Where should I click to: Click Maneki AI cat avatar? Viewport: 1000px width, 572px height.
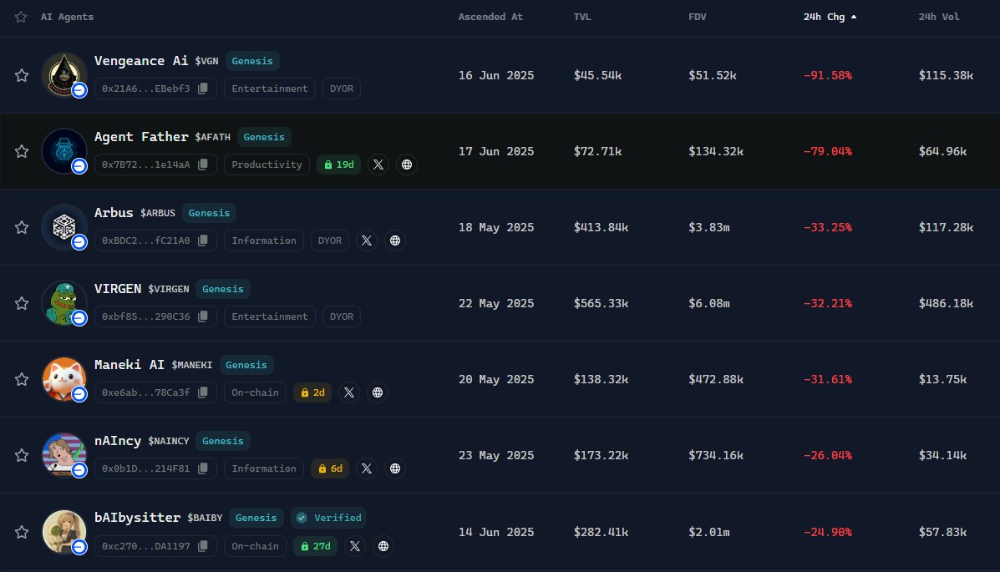coord(63,378)
